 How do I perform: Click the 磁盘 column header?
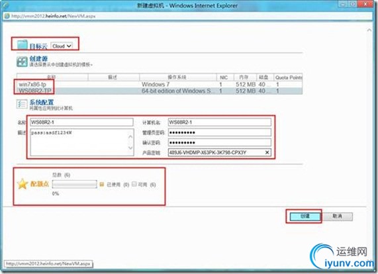pyautogui.click(x=264, y=77)
